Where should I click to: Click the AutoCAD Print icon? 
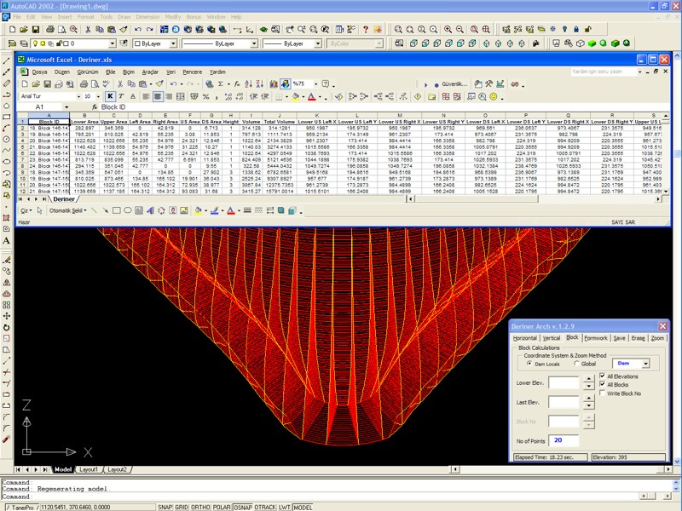point(52,29)
